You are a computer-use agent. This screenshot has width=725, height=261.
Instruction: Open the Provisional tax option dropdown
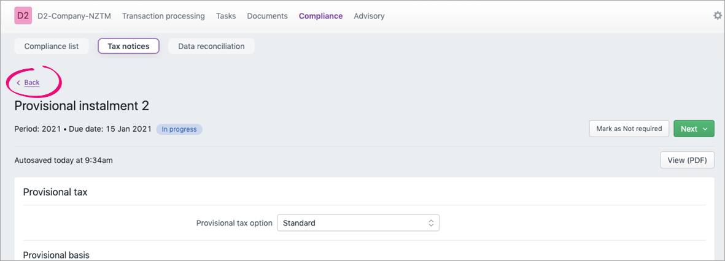tap(358, 223)
